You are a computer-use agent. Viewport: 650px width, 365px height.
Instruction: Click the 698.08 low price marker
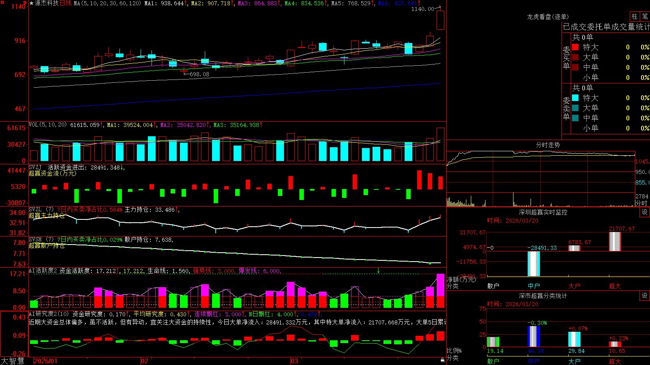199,74
